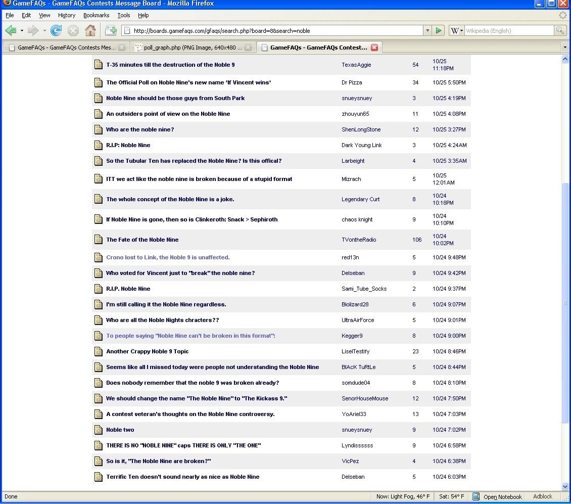
Task: Click author name 'TVontheRadio'
Action: tap(359, 240)
